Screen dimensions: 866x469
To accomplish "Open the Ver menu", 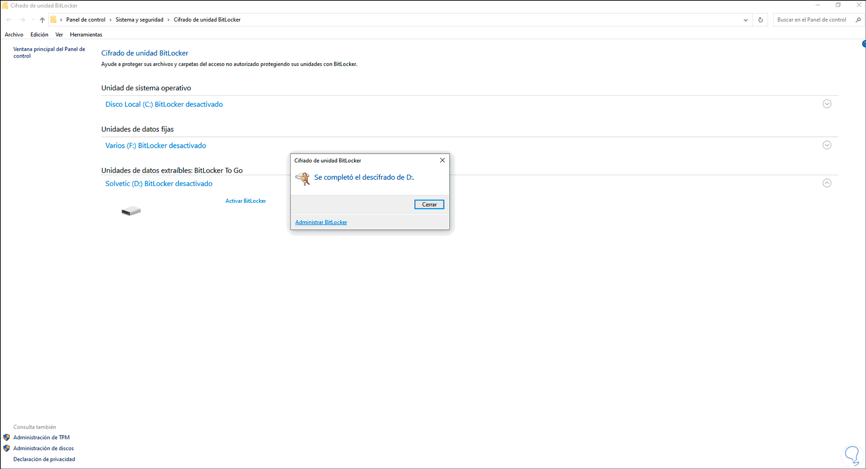I will (59, 35).
